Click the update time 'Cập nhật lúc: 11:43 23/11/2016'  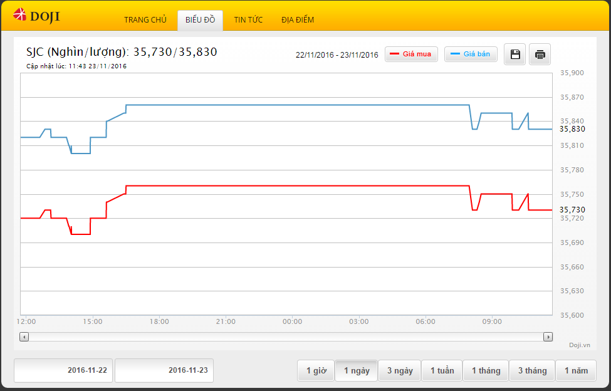tap(76, 66)
